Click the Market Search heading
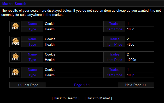164x103 pixels. [14, 4]
